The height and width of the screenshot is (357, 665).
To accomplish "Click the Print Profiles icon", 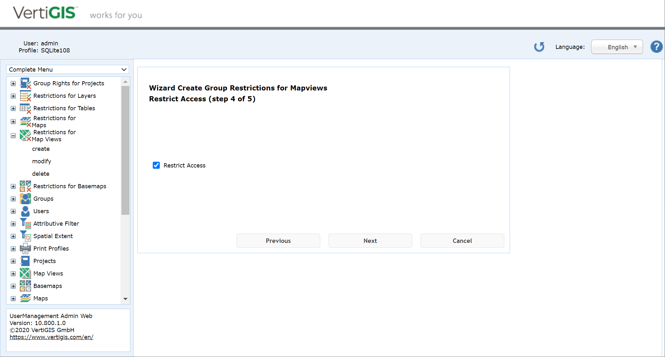I will [x=25, y=248].
